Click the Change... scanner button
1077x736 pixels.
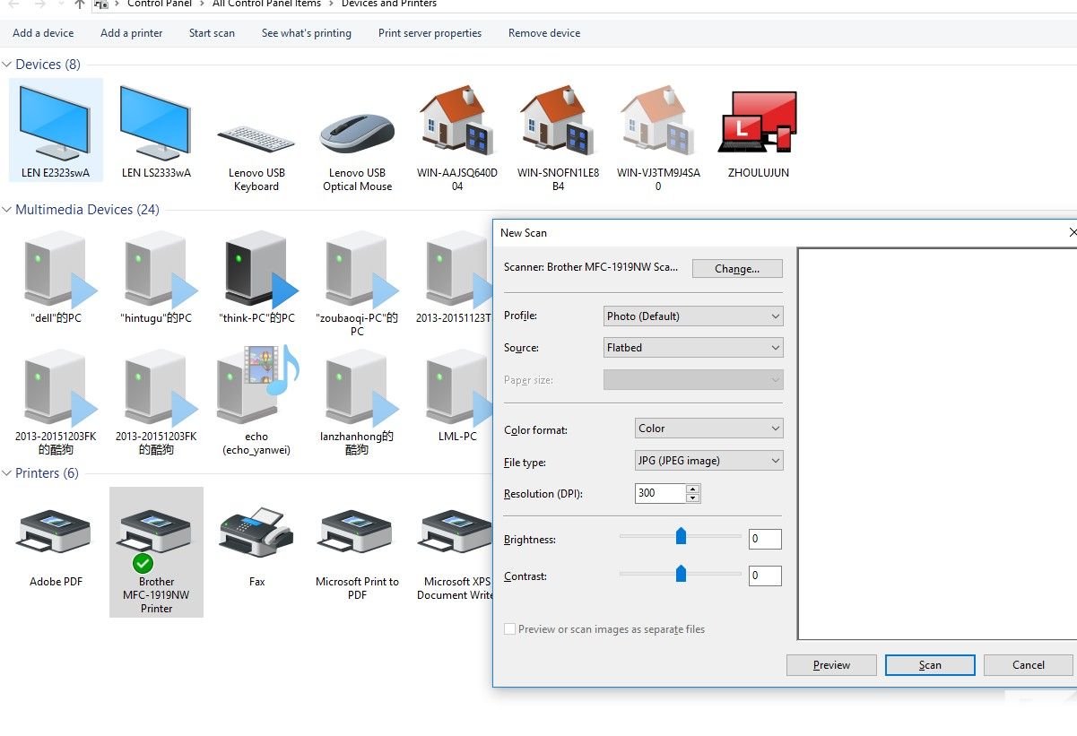click(737, 269)
